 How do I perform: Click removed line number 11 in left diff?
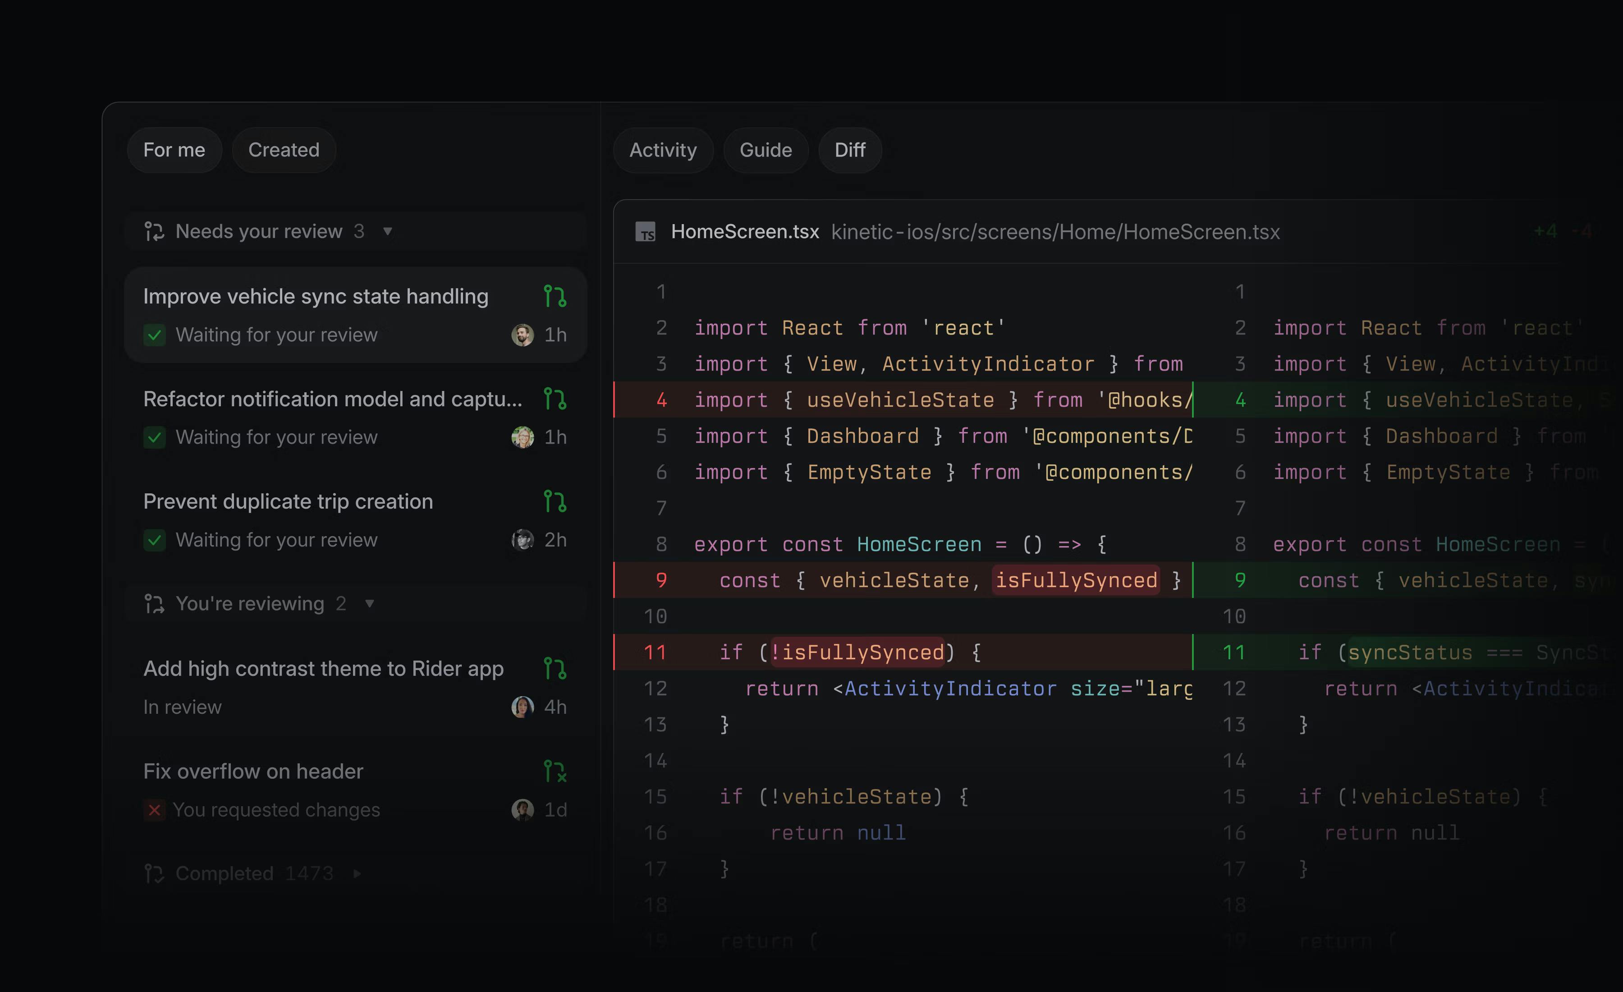656,652
